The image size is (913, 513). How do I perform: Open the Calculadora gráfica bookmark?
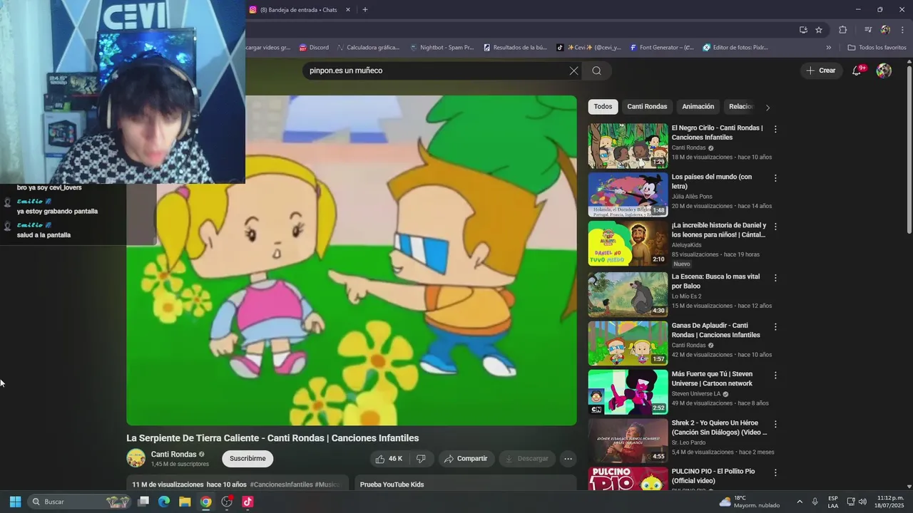pyautogui.click(x=368, y=48)
